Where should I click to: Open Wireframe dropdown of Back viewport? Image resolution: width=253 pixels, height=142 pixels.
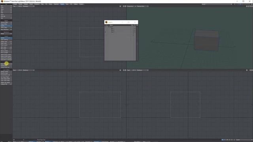click(28, 70)
